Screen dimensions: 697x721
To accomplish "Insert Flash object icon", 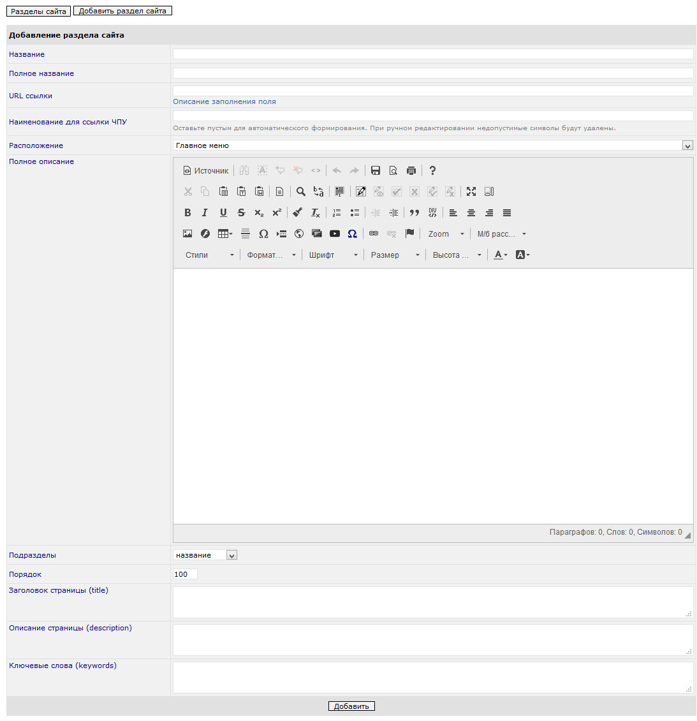I will (x=205, y=234).
